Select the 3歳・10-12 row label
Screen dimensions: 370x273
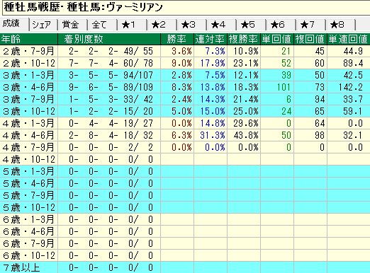[x=29, y=111]
